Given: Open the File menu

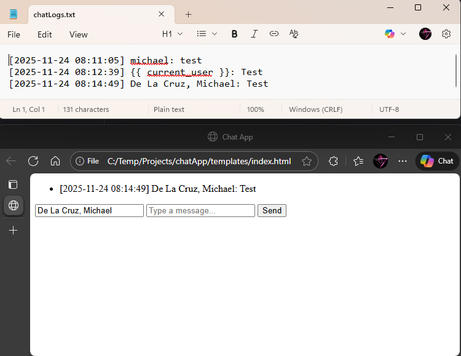Looking at the screenshot, I should (14, 34).
